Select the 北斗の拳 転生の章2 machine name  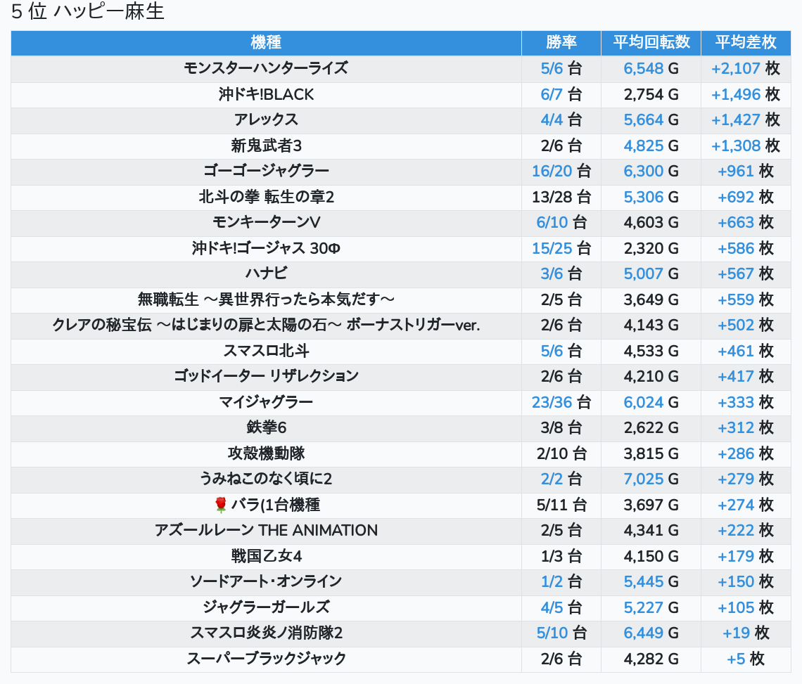(266, 197)
